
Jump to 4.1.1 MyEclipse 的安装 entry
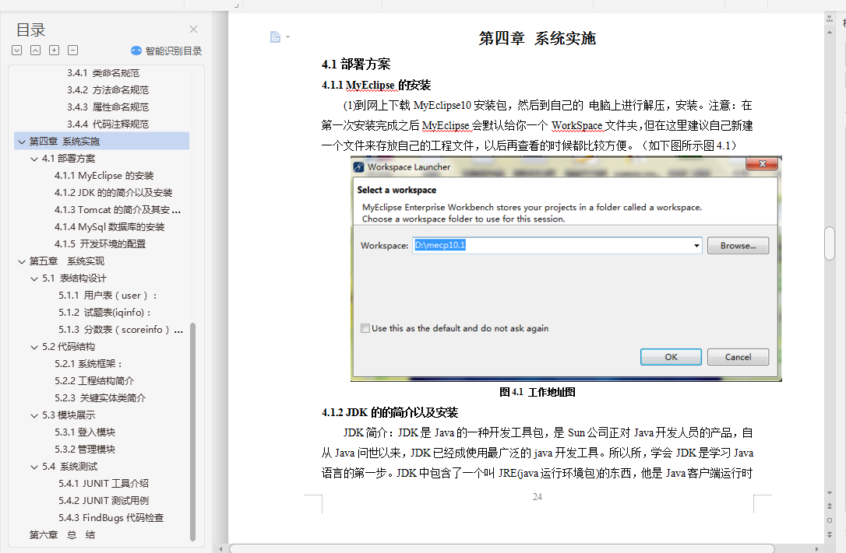[104, 176]
